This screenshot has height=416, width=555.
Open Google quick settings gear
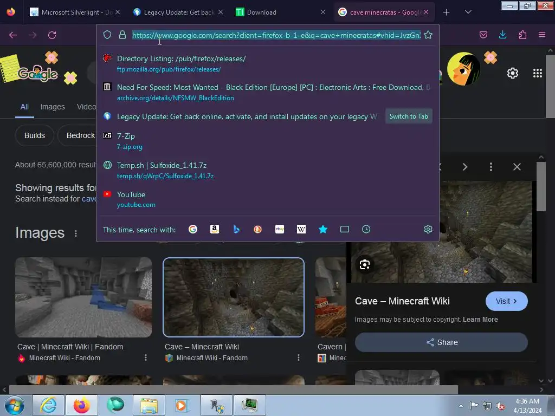pos(513,73)
